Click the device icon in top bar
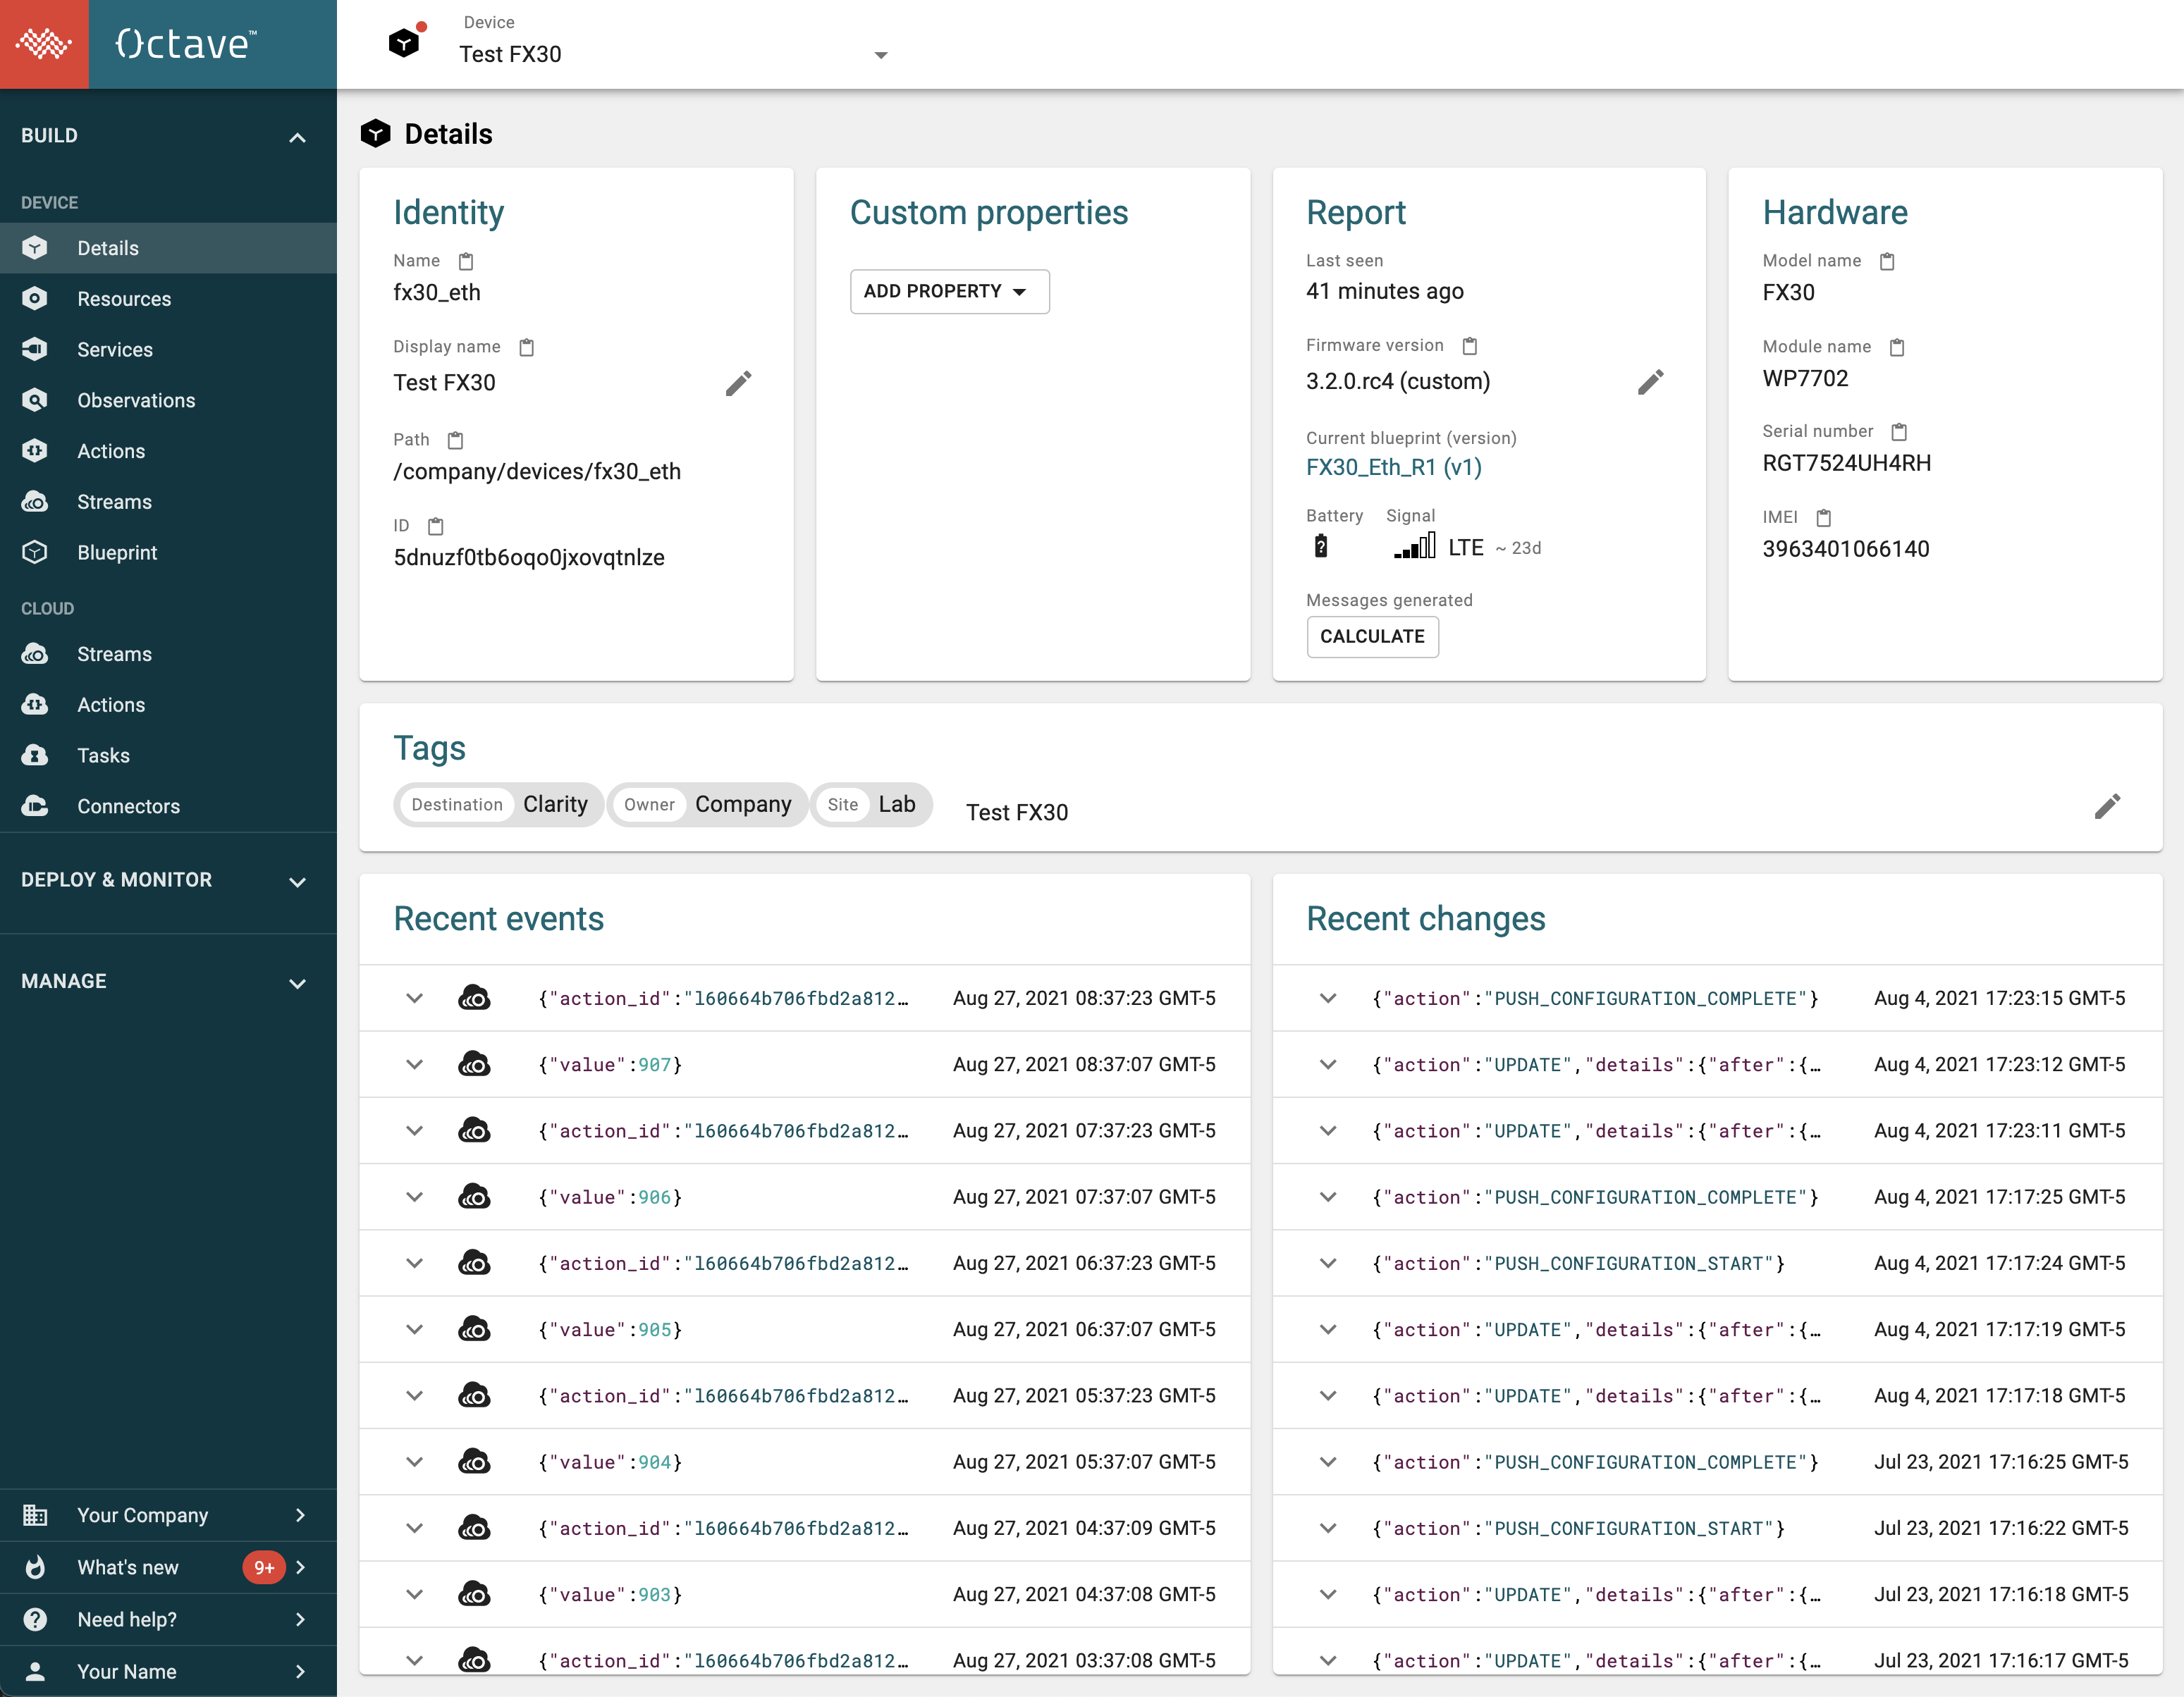The height and width of the screenshot is (1697, 2184). [x=404, y=43]
